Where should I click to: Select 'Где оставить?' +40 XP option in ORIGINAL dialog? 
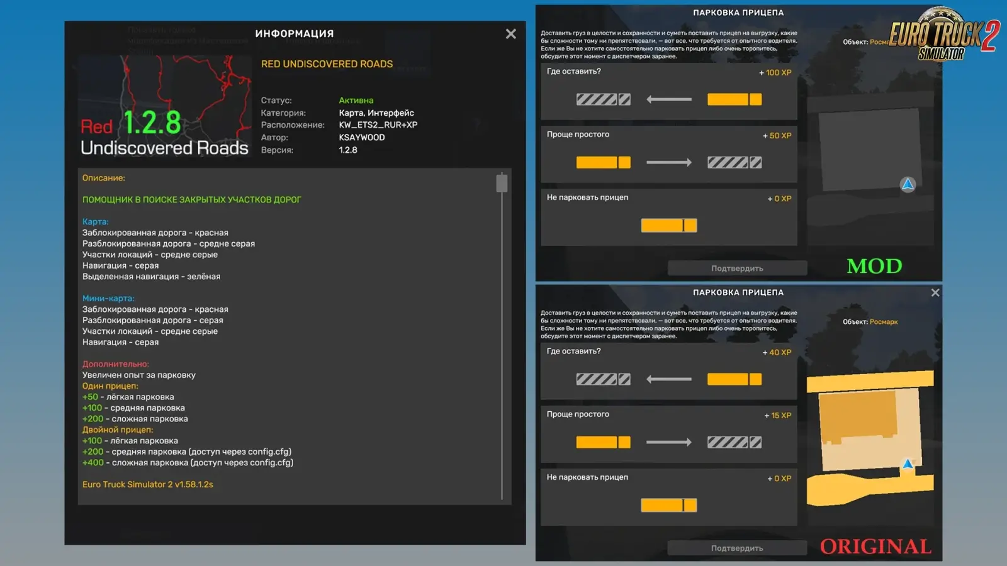coord(669,371)
